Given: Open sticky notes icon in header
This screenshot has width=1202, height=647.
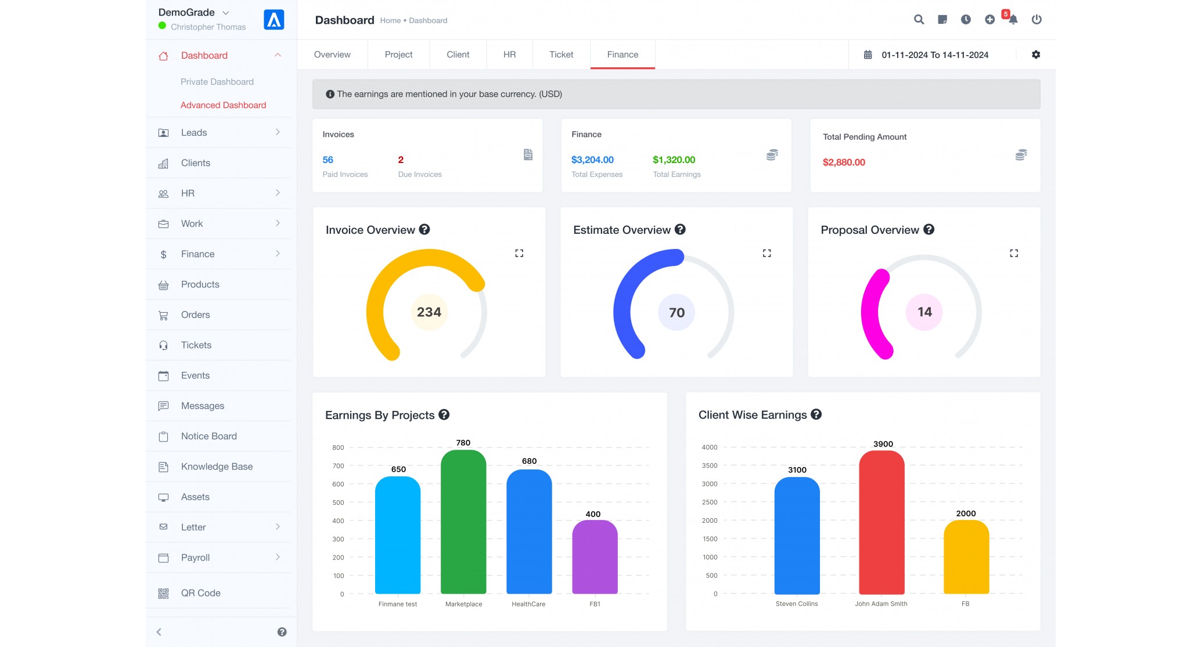Looking at the screenshot, I should (942, 19).
